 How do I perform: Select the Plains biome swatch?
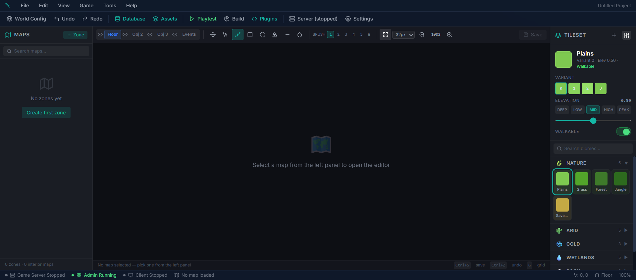click(x=562, y=182)
